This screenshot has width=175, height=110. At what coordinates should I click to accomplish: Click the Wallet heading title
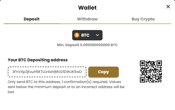click(87, 7)
